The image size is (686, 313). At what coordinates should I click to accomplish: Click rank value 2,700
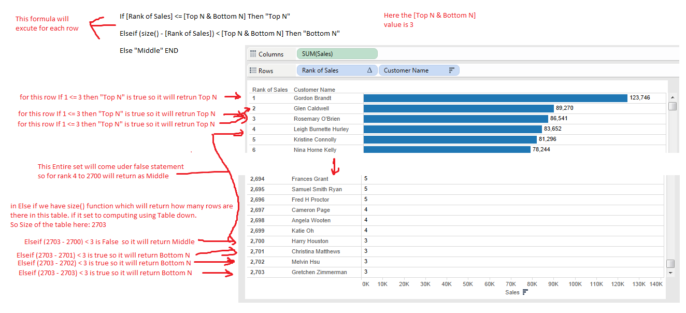click(258, 241)
